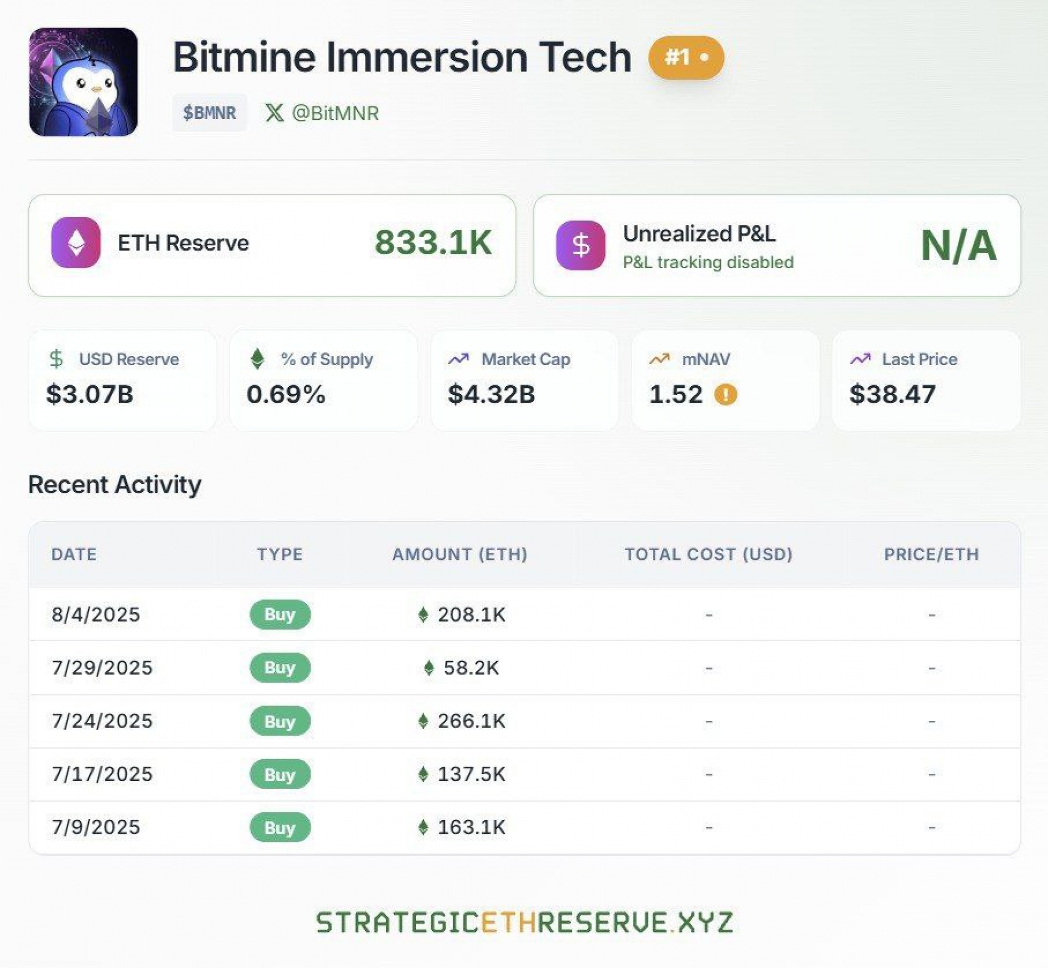1048x968 pixels.
Task: Select the 7/24/2025 transaction row
Action: coord(102,721)
